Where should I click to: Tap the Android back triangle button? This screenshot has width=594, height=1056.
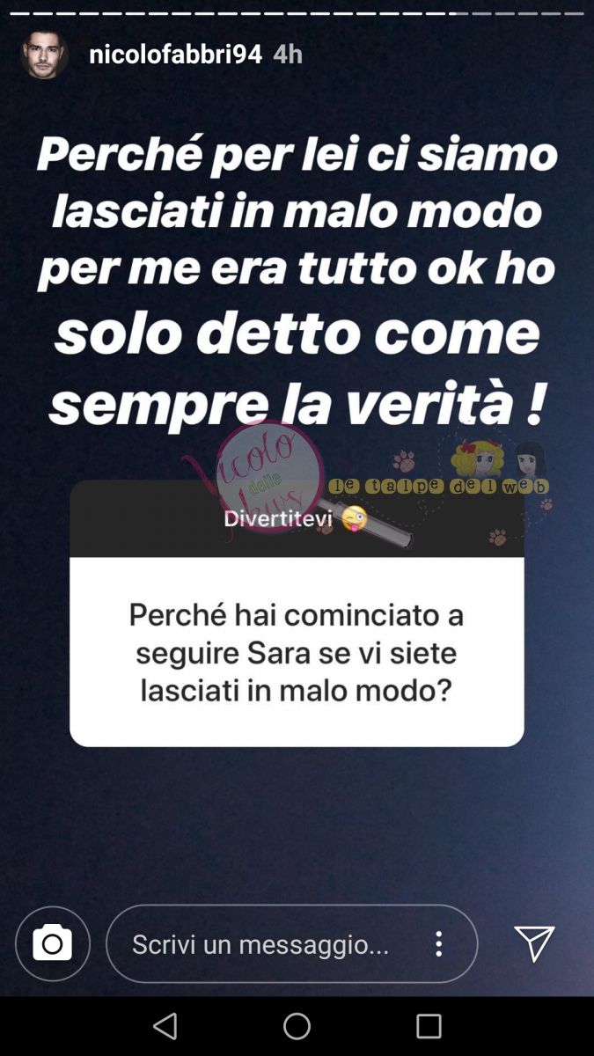click(x=165, y=1026)
